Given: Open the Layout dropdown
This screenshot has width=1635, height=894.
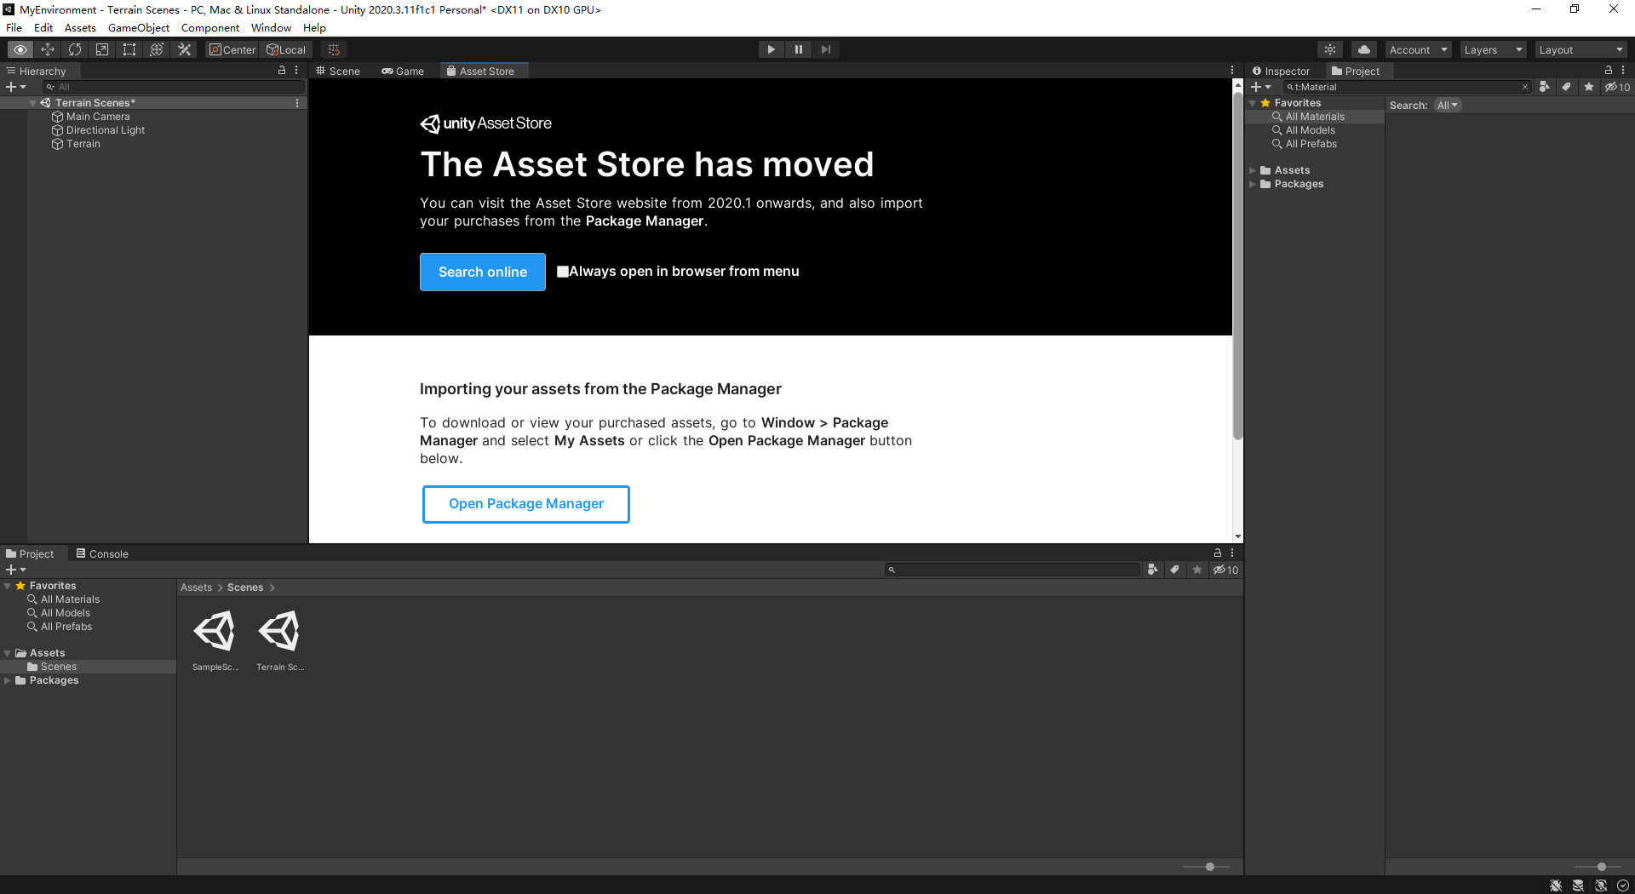Looking at the screenshot, I should pos(1580,49).
